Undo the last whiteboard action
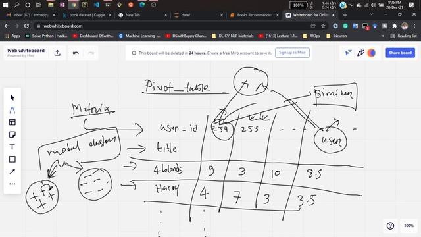Image resolution: width=421 pixels, height=237 pixels. (76, 53)
